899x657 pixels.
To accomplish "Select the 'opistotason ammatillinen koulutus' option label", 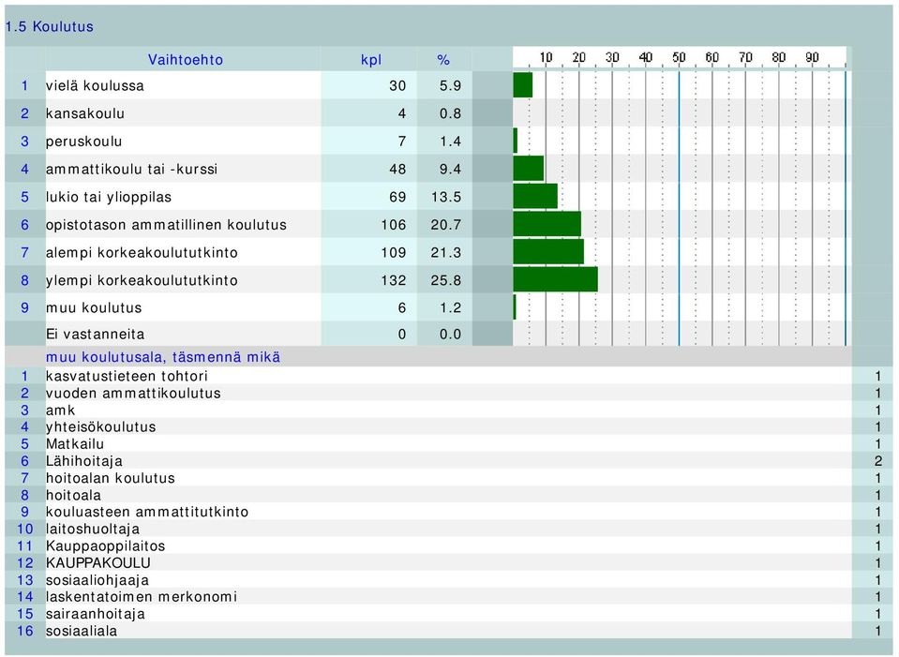I will 166,225.
